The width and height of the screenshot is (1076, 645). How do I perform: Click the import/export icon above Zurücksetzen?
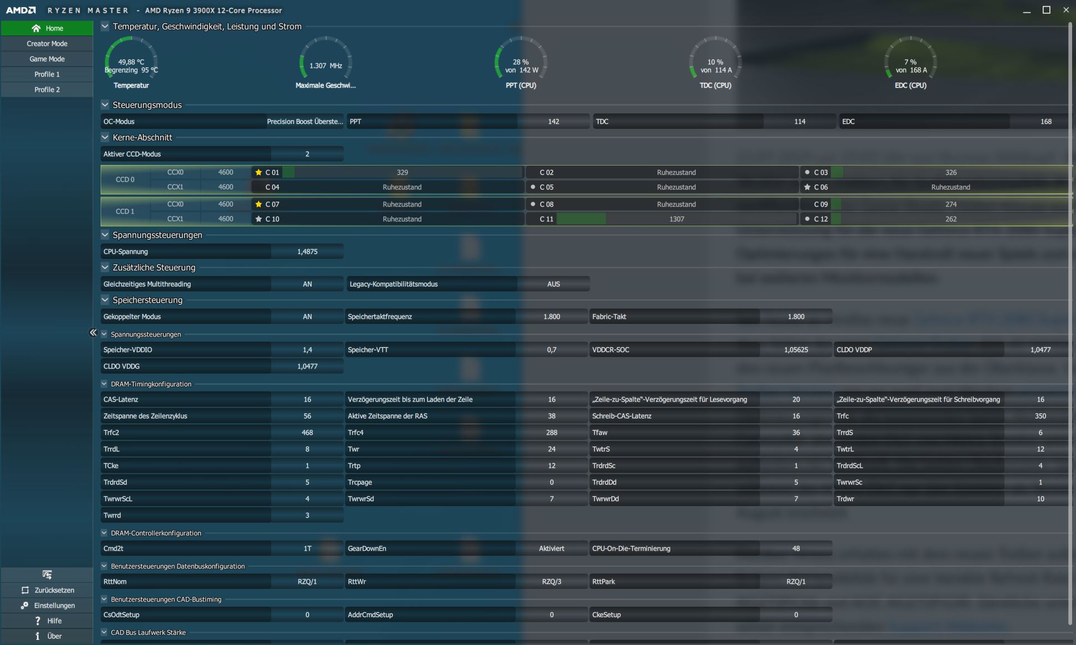click(47, 574)
